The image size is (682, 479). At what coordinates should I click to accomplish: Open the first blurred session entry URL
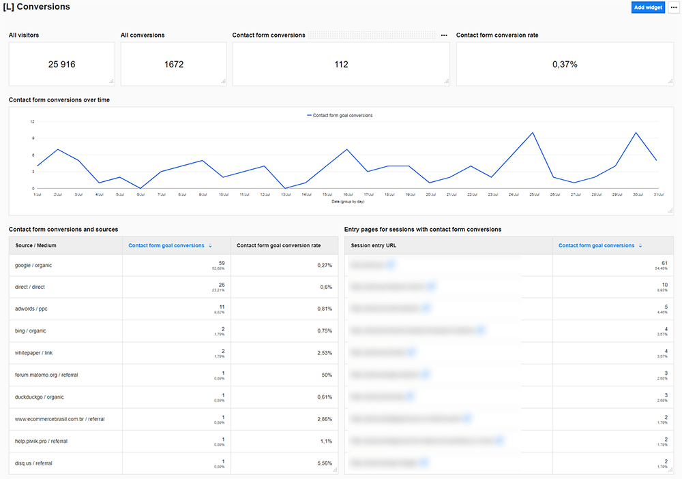point(372,265)
